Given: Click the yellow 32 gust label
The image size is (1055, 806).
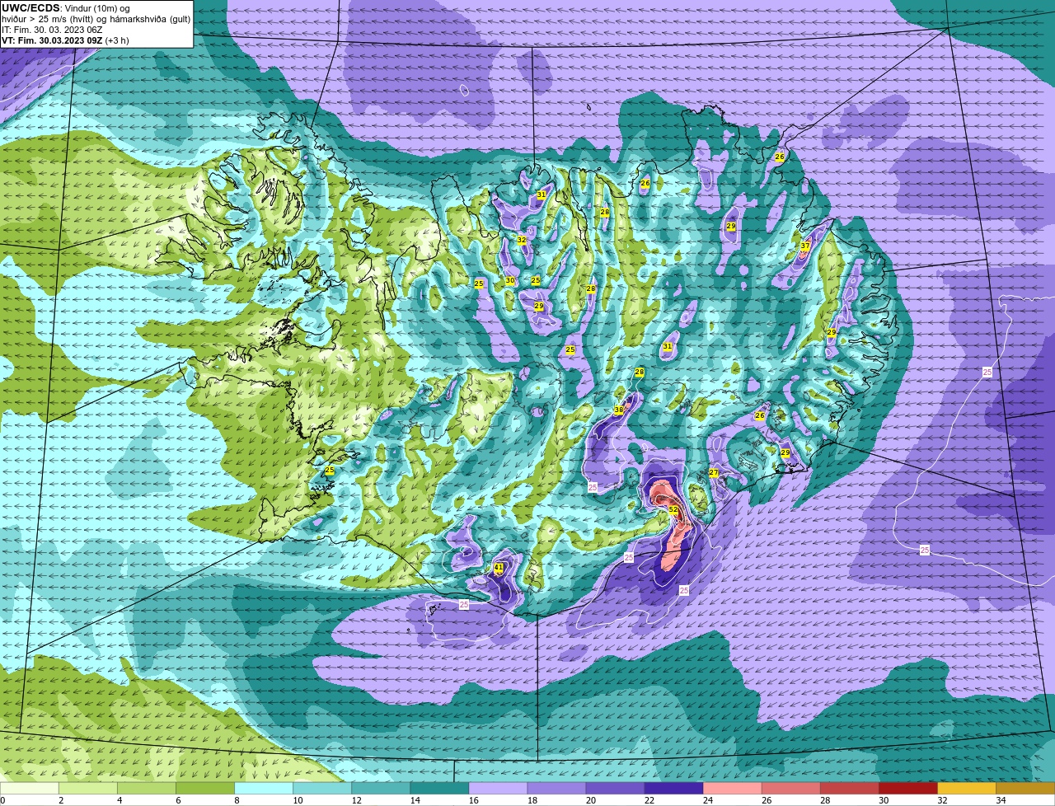Looking at the screenshot, I should click(x=521, y=240).
